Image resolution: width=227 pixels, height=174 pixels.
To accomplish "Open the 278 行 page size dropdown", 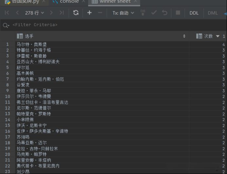I will tap(34, 13).
